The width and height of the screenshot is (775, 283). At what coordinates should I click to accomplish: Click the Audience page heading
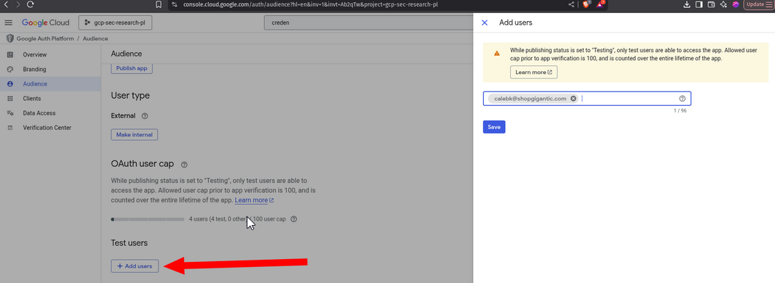pos(127,54)
